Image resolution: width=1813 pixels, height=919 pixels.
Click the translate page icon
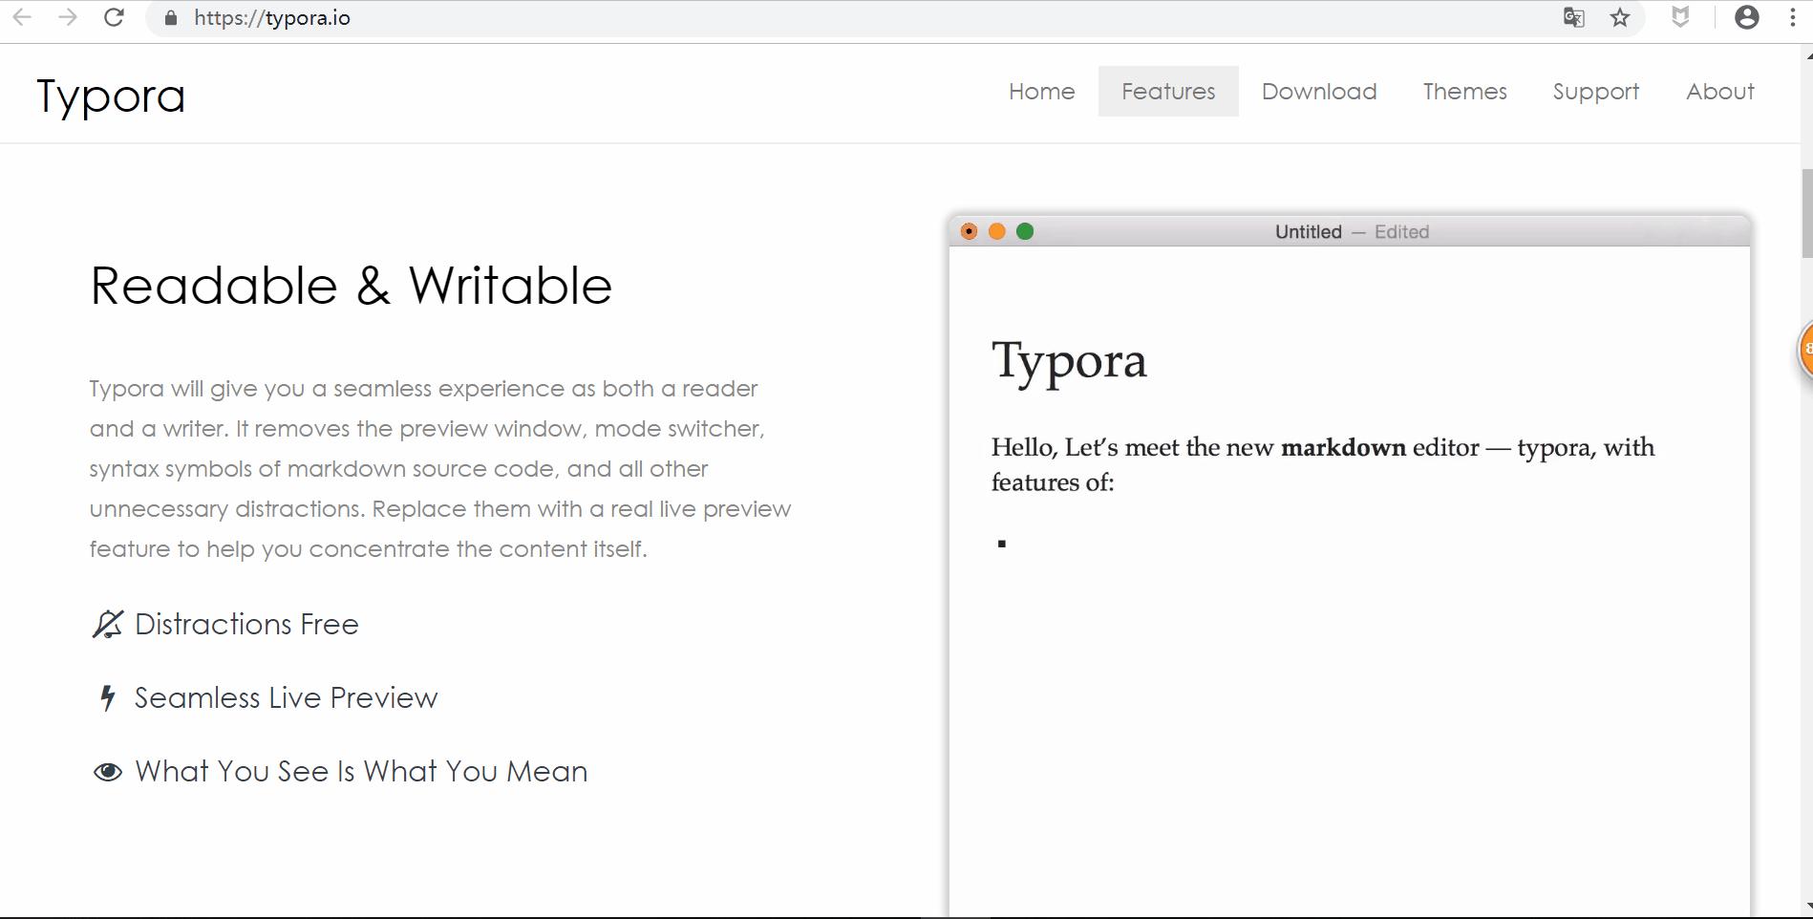click(1573, 17)
